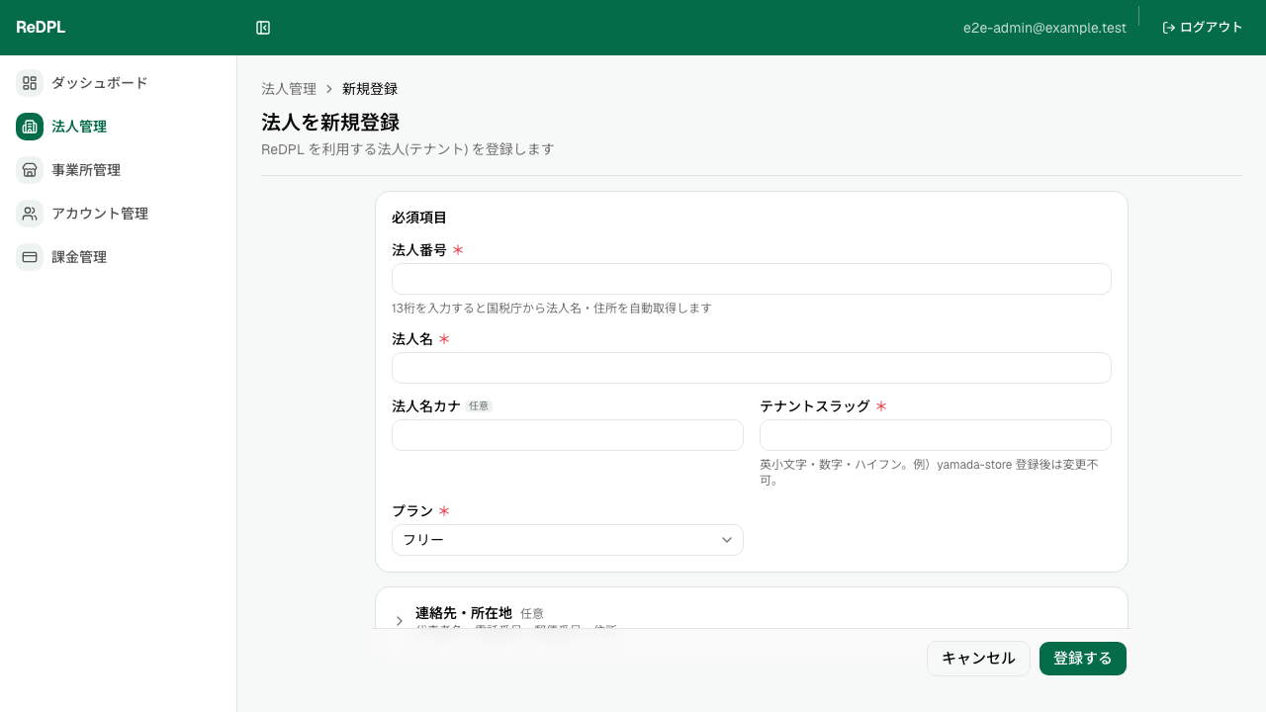1266x712 pixels.
Task: Click the 法人管理 building icon
Action: point(30,127)
